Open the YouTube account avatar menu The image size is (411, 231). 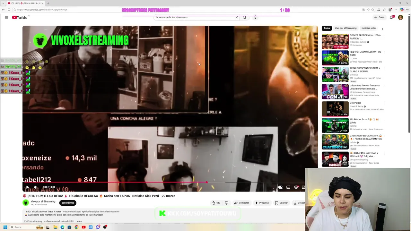[x=400, y=17]
